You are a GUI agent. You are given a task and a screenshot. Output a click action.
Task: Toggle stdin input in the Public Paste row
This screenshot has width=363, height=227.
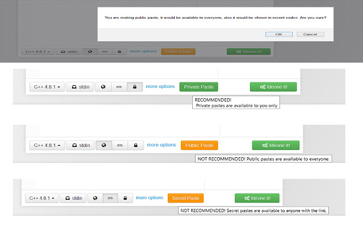click(80, 145)
